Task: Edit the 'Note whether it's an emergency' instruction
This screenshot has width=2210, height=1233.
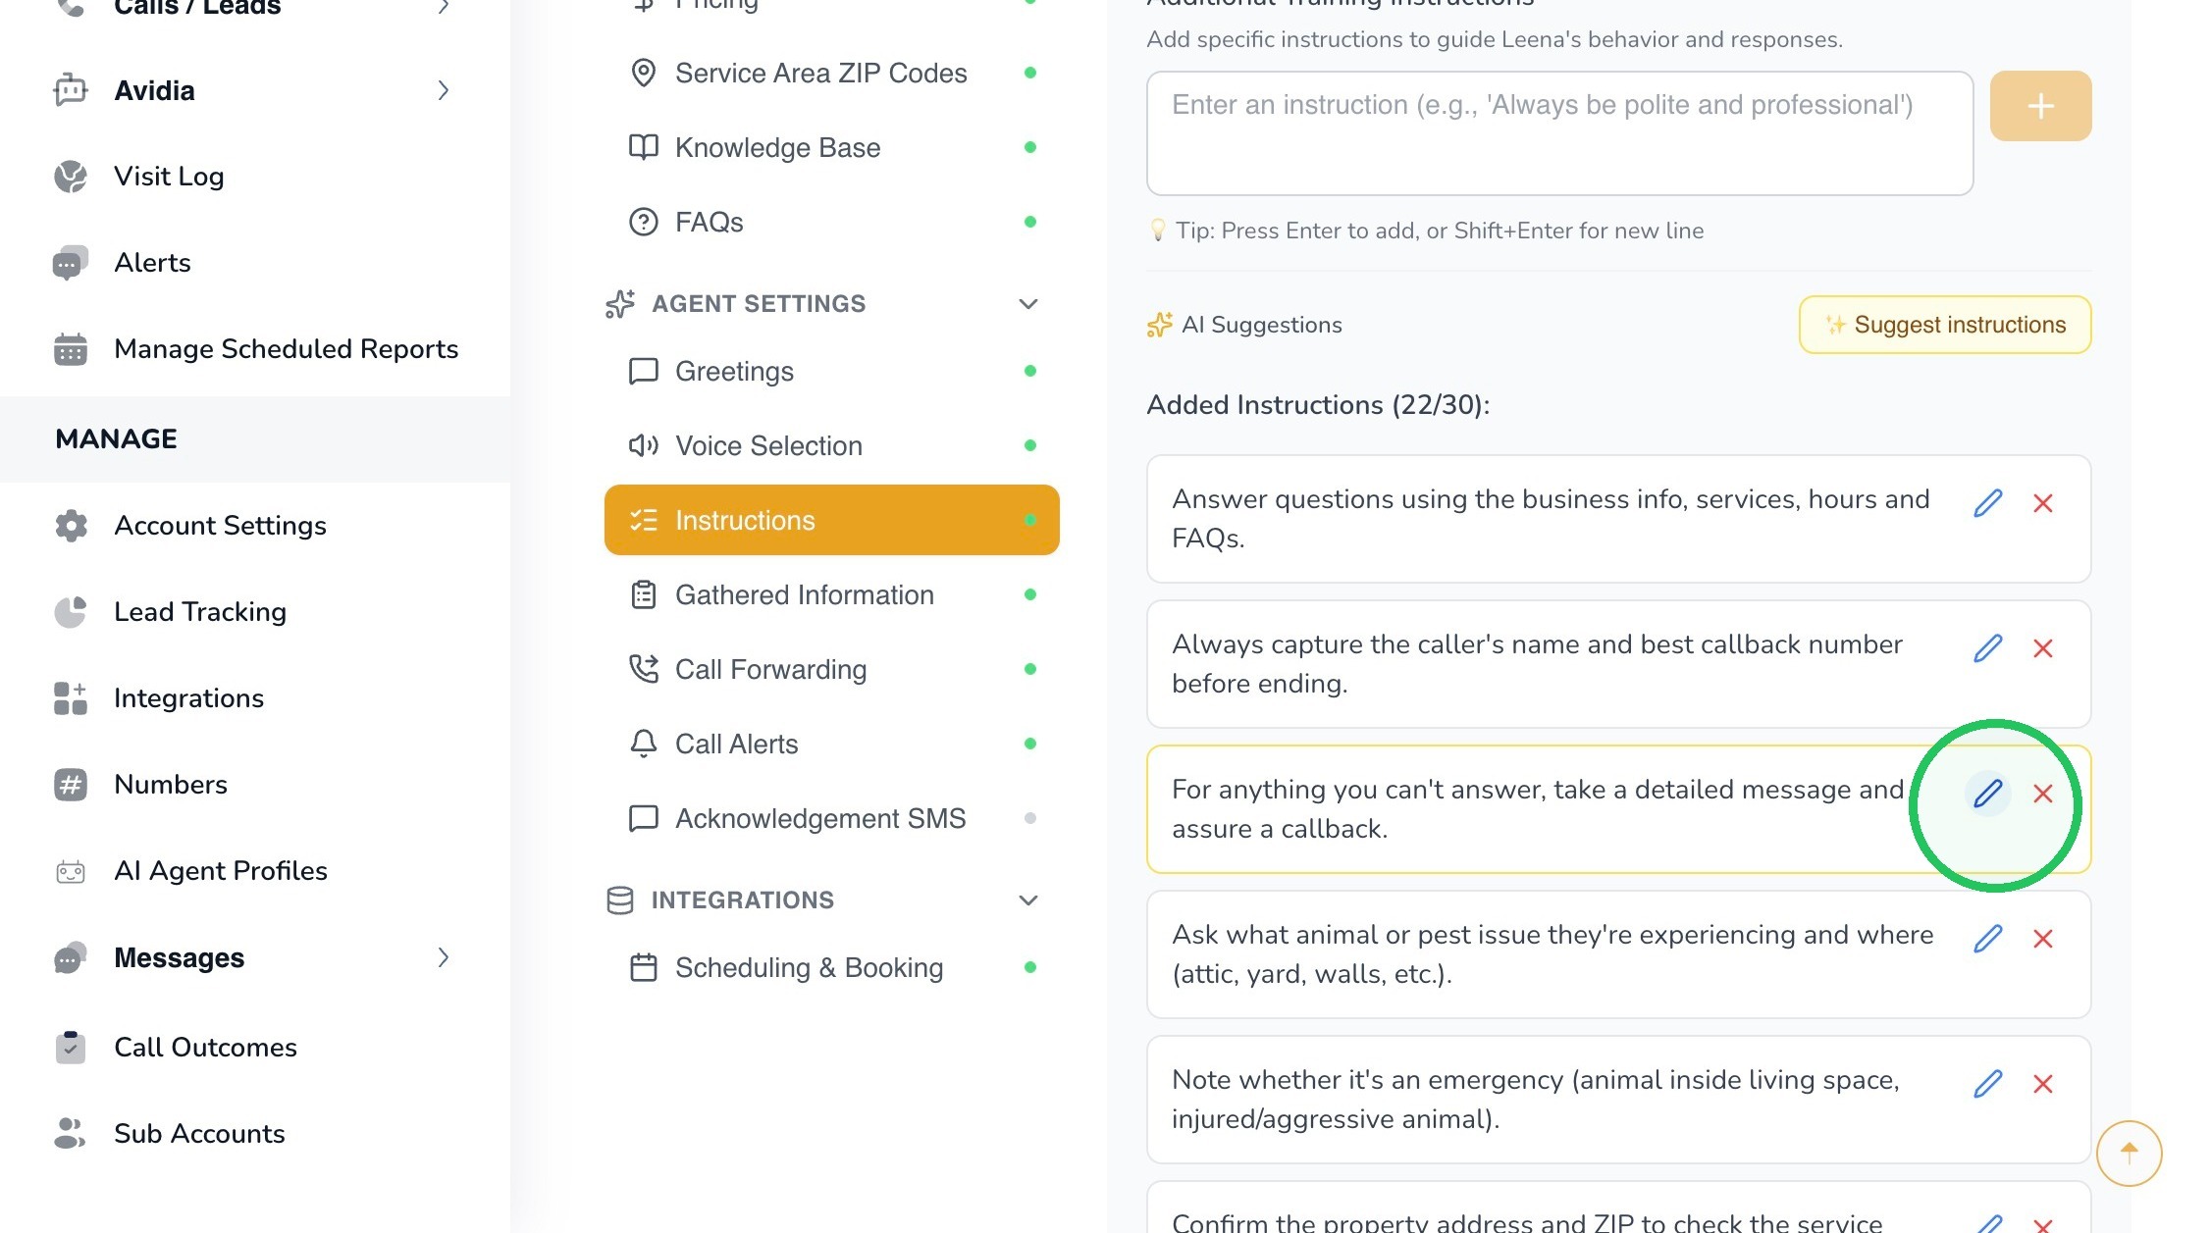Action: pos(1987,1084)
